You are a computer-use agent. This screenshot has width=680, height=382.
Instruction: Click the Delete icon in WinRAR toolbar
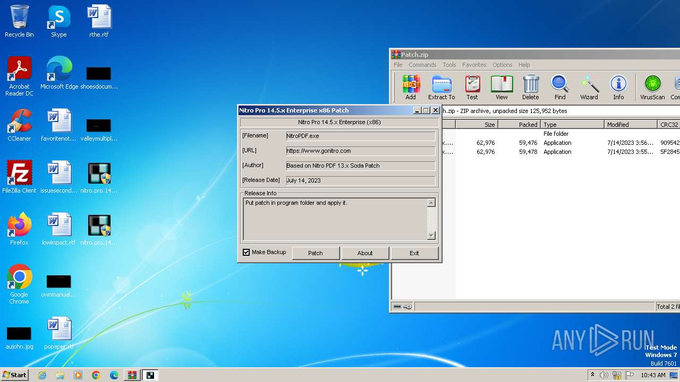coord(530,88)
